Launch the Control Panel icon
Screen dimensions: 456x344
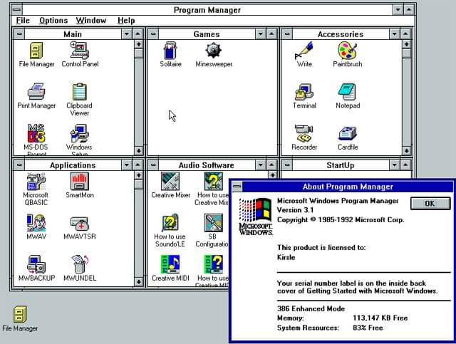coord(80,55)
